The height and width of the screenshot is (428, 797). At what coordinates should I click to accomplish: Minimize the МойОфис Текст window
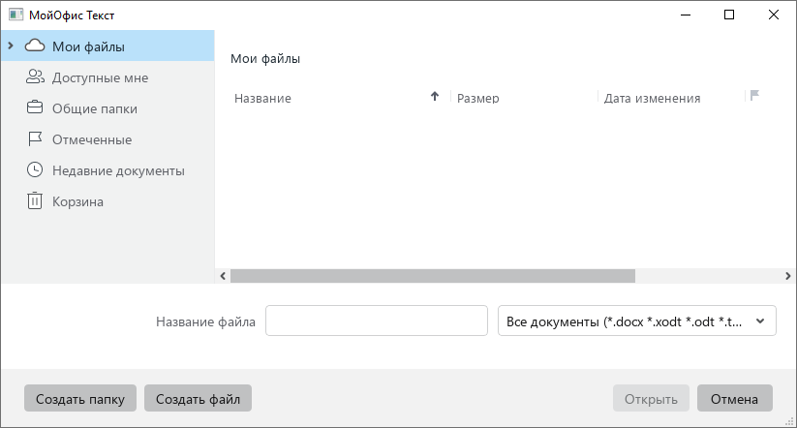click(686, 15)
